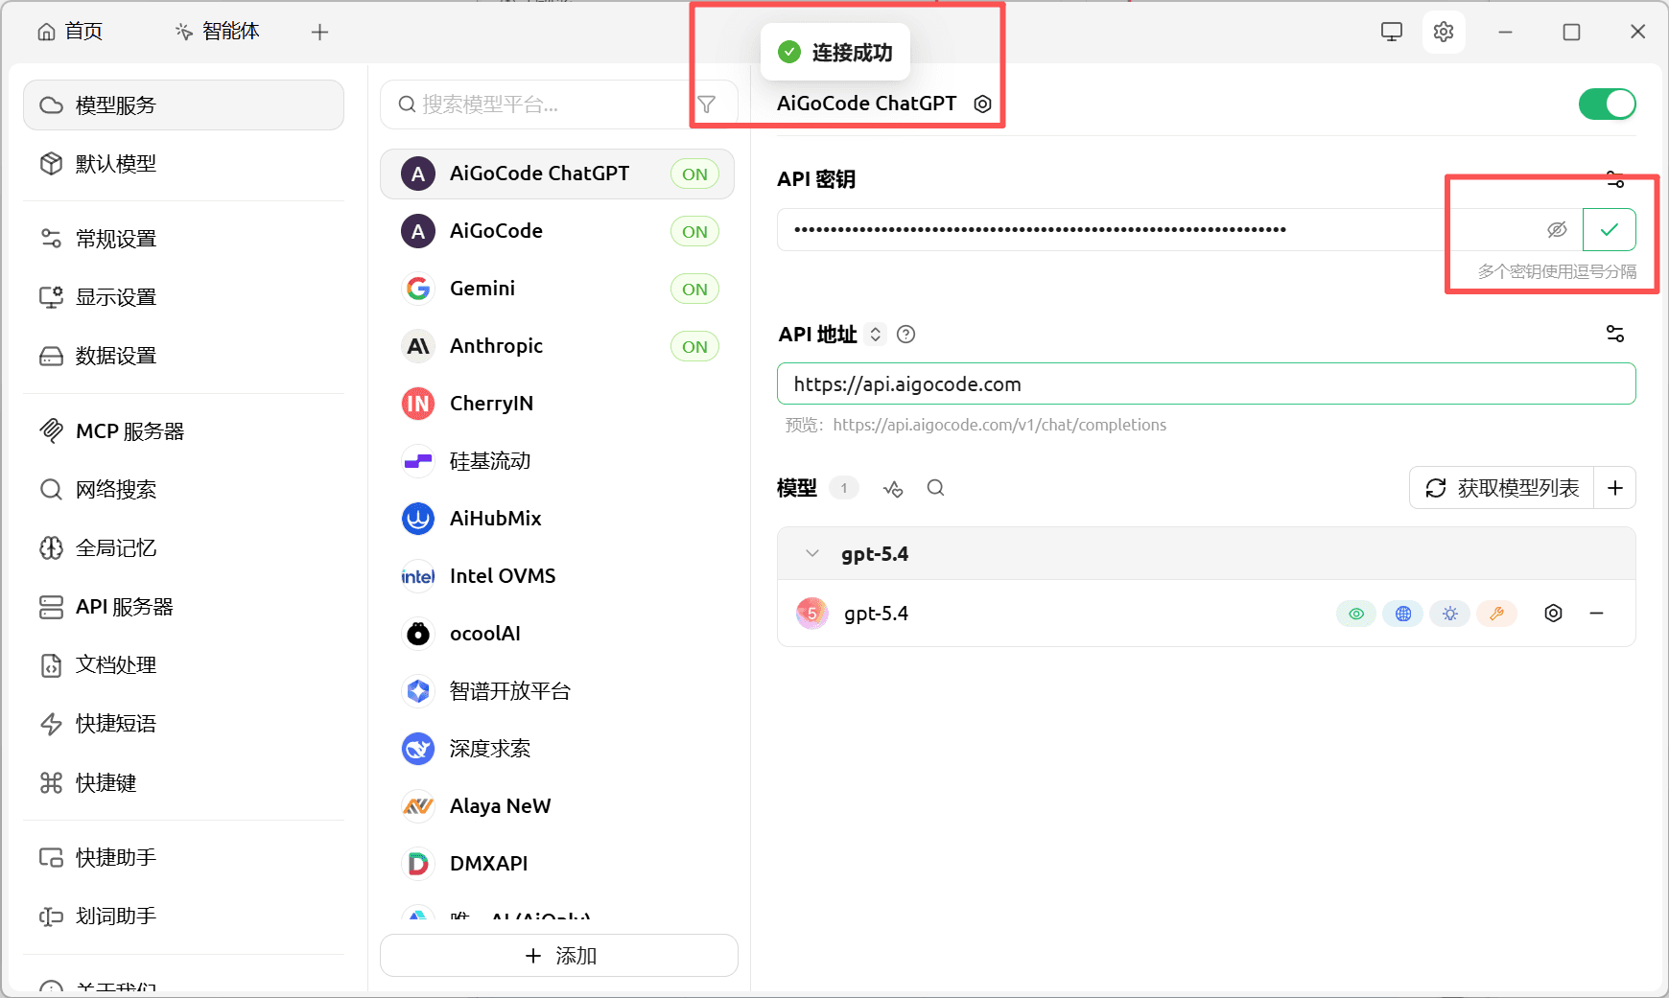The height and width of the screenshot is (998, 1669).
Task: Open 默认模型 settings
Action: tap(184, 164)
